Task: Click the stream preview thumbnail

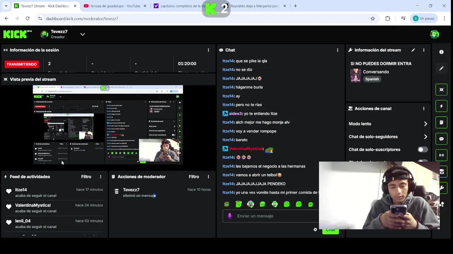Action: [x=108, y=125]
